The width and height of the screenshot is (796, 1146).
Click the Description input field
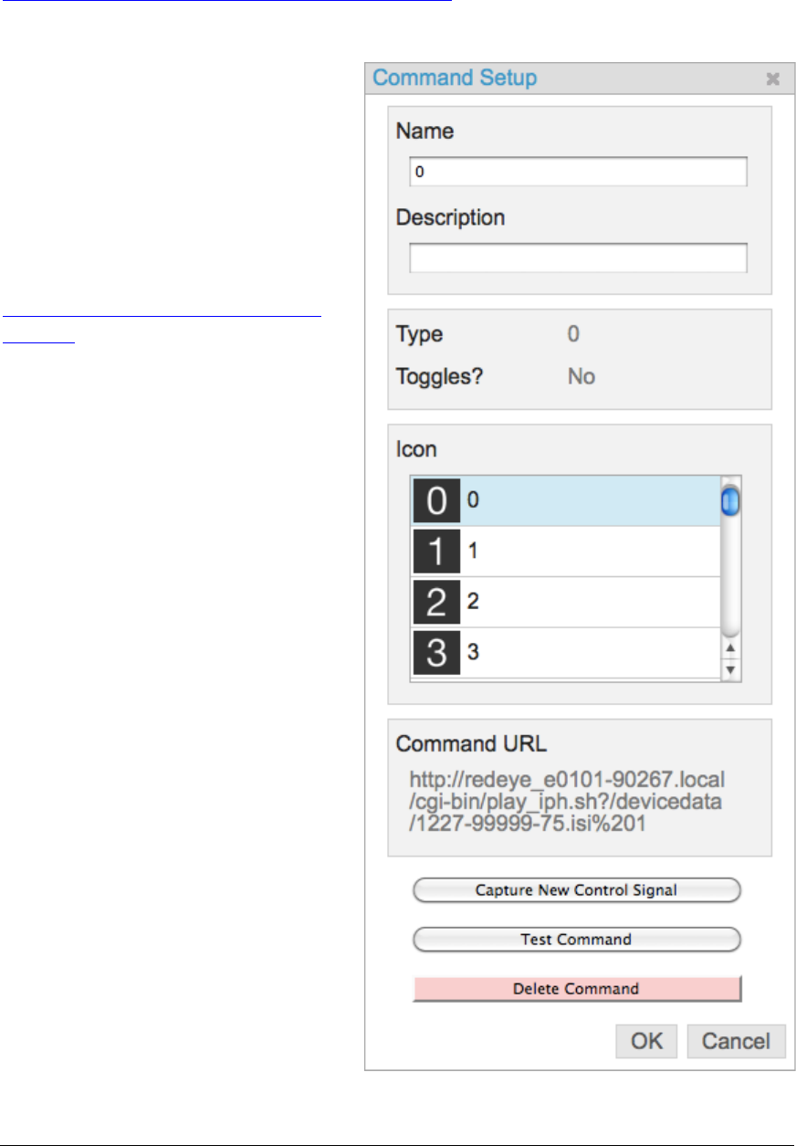click(x=578, y=258)
